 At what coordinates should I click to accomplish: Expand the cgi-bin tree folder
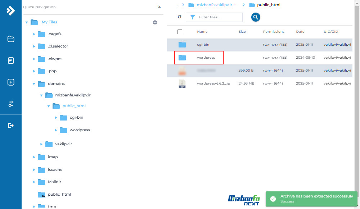coord(56,118)
